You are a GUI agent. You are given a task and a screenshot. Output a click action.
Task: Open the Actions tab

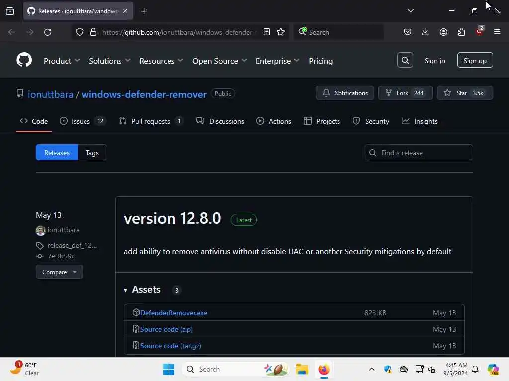coord(274,121)
